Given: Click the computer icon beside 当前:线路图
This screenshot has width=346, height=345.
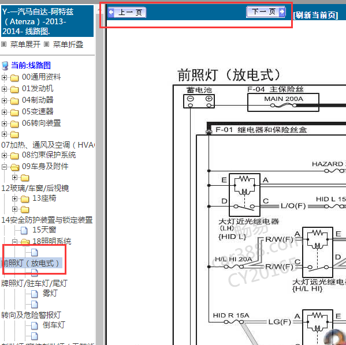Looking at the screenshot, I should click(5, 65).
